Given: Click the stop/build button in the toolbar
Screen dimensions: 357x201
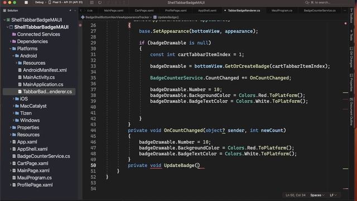Looking at the screenshot, I should 26,2.
